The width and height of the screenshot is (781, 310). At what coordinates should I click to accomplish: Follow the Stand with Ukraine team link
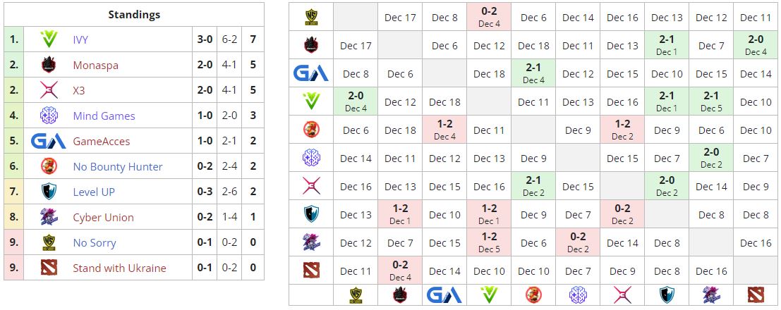pyautogui.click(x=119, y=268)
